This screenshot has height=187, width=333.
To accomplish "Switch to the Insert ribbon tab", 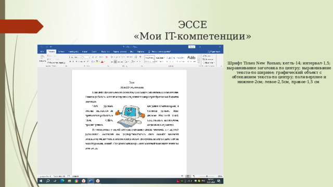I will [x=61, y=51].
